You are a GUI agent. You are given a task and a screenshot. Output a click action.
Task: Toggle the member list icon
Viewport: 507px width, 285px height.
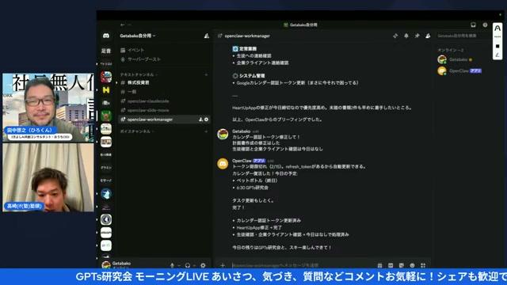click(428, 36)
